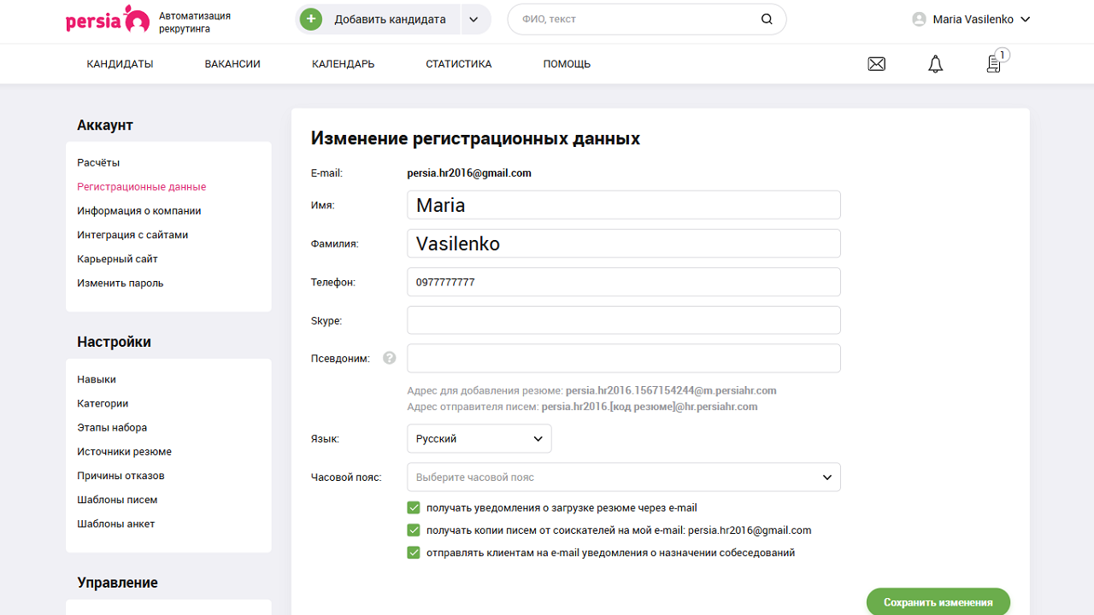
Task: Click the search magnifier icon
Action: click(x=766, y=19)
